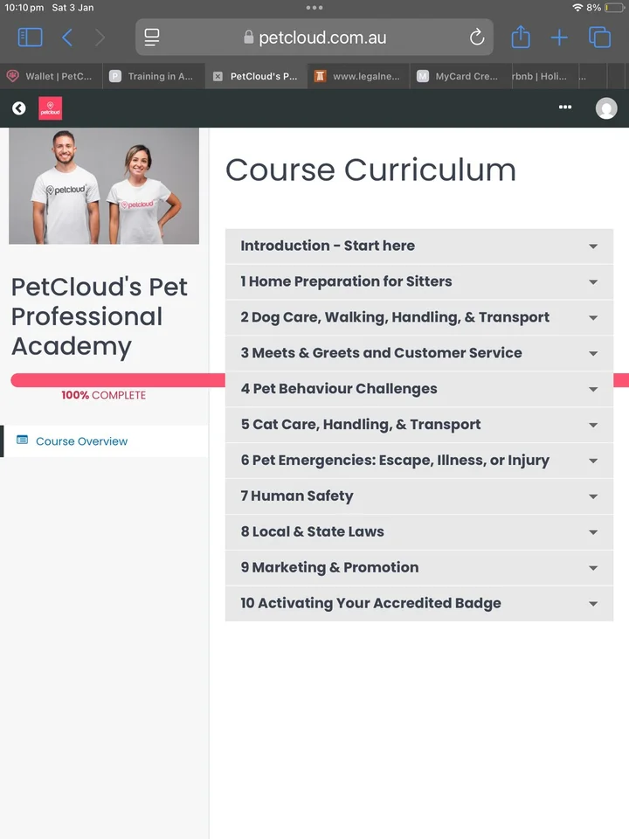Show all tabs overview icon
629x839 pixels.
599,38
